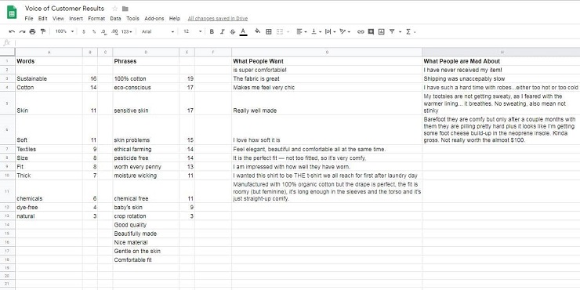The width and height of the screenshot is (580, 290).
Task: Select the cell containing pesticide free
Action: pos(146,158)
